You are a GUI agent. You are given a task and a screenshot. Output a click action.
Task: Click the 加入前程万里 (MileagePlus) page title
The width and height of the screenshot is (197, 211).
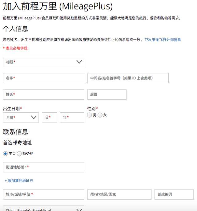[58, 6]
